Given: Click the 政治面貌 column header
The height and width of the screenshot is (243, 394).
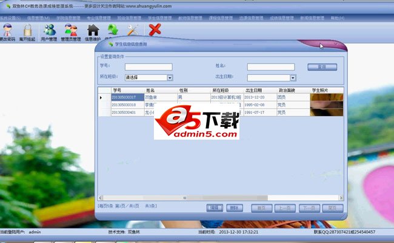Looking at the screenshot, I should tap(293, 90).
